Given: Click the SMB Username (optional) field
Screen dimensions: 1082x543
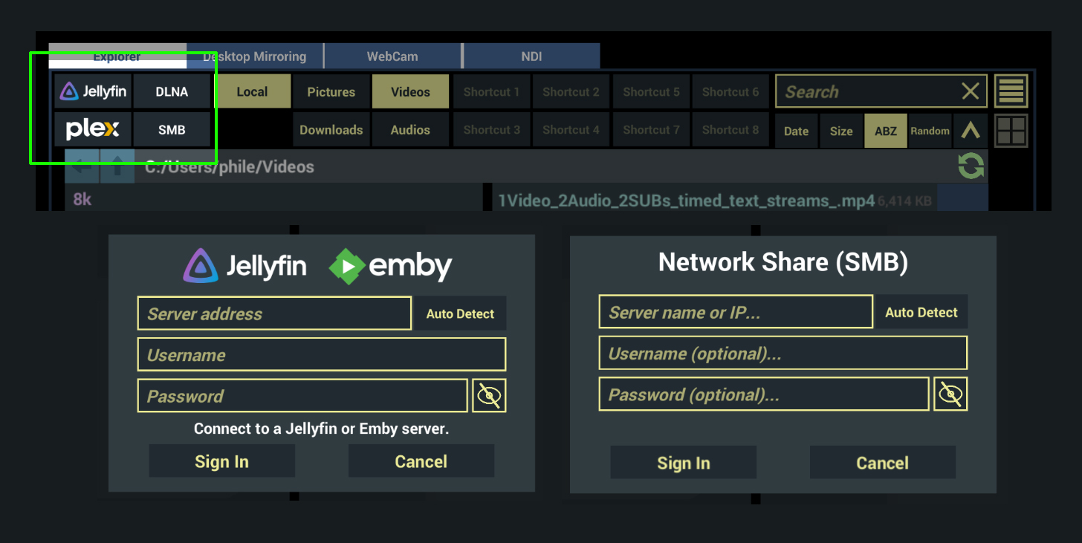Looking at the screenshot, I should pos(783,353).
